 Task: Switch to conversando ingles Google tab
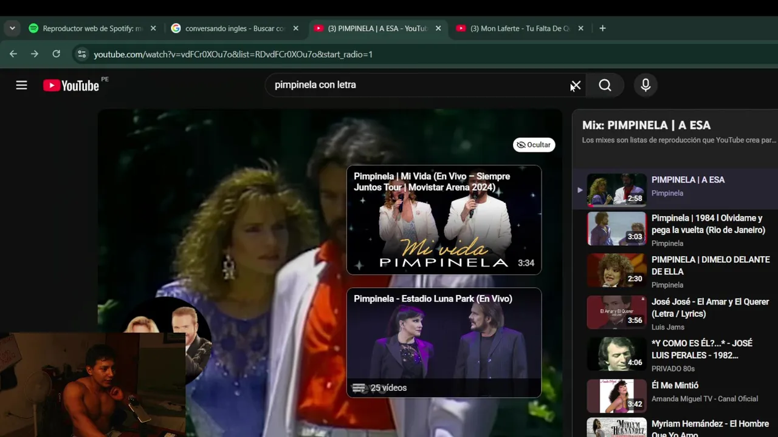[x=234, y=28]
